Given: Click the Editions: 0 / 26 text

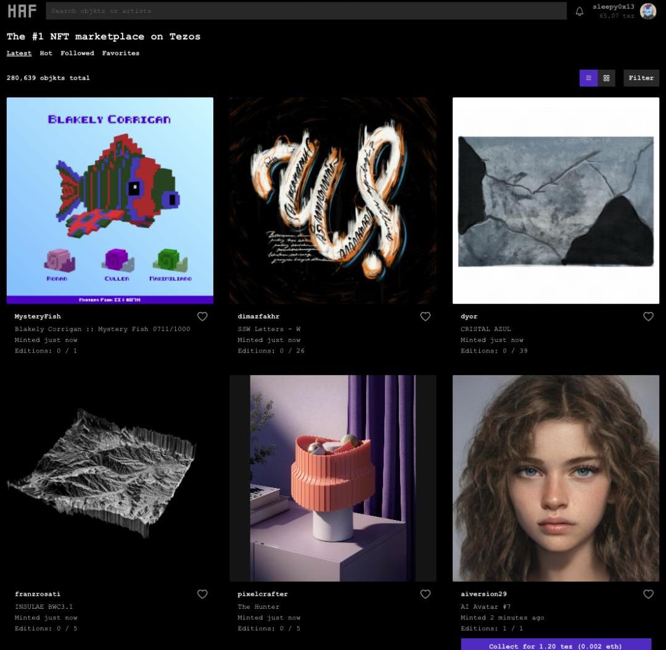Looking at the screenshot, I should pyautogui.click(x=271, y=351).
